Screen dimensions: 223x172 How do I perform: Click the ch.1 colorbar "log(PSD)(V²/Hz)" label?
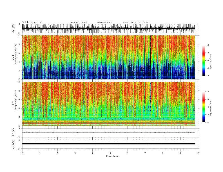coord(211,62)
